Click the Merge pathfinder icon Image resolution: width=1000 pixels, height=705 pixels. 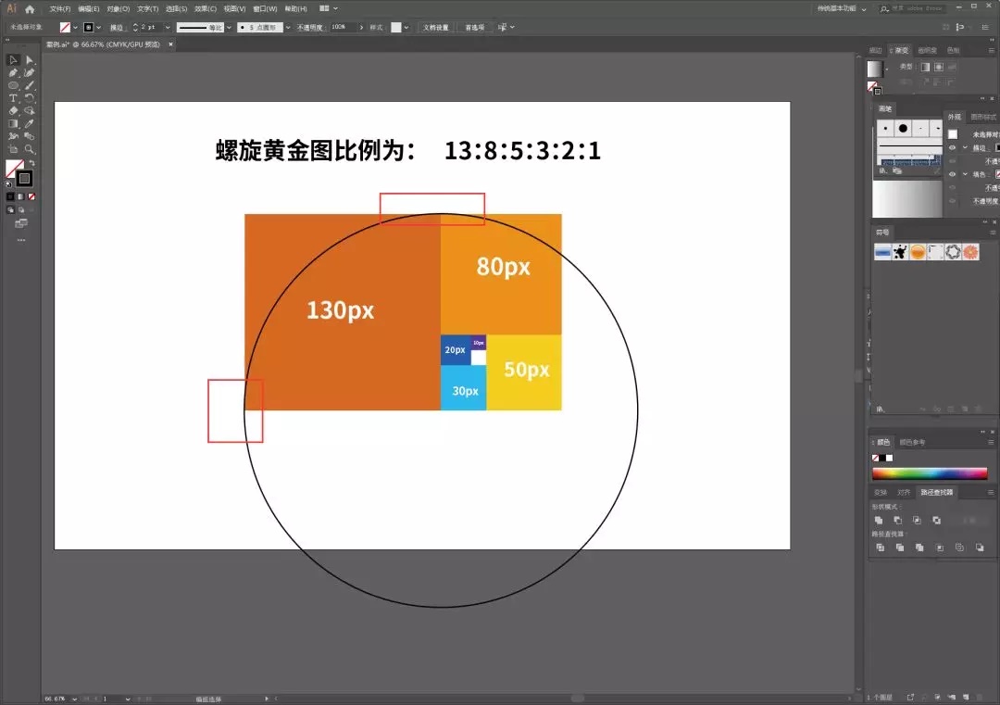point(919,548)
